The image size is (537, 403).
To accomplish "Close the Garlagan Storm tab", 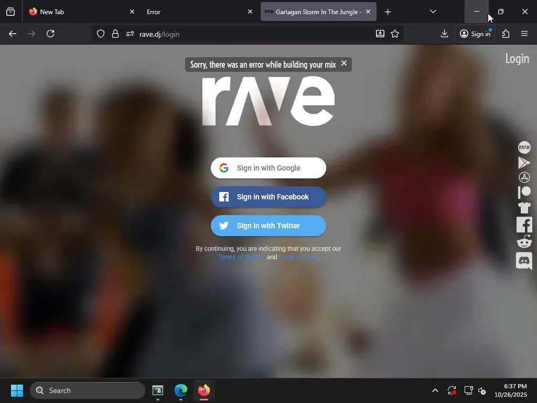I will coord(368,12).
